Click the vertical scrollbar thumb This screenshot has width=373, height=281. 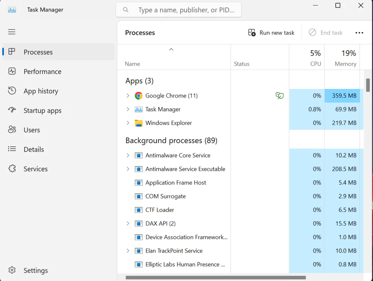coord(368,85)
